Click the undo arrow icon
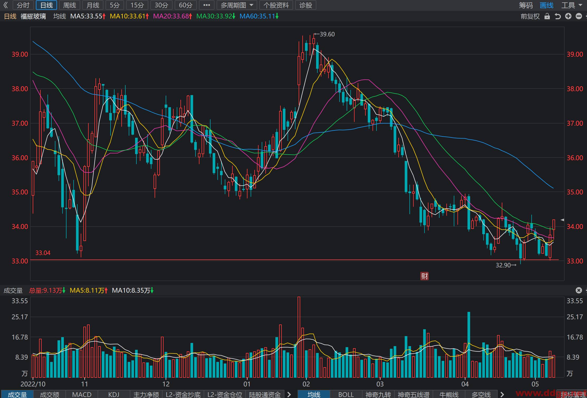587x398 pixels. coord(557,16)
